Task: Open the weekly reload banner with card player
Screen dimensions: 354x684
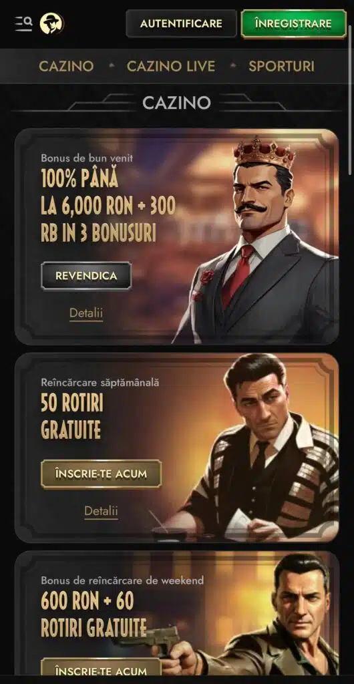Action: coord(177,448)
